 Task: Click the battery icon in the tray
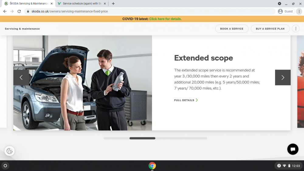pos(289,166)
